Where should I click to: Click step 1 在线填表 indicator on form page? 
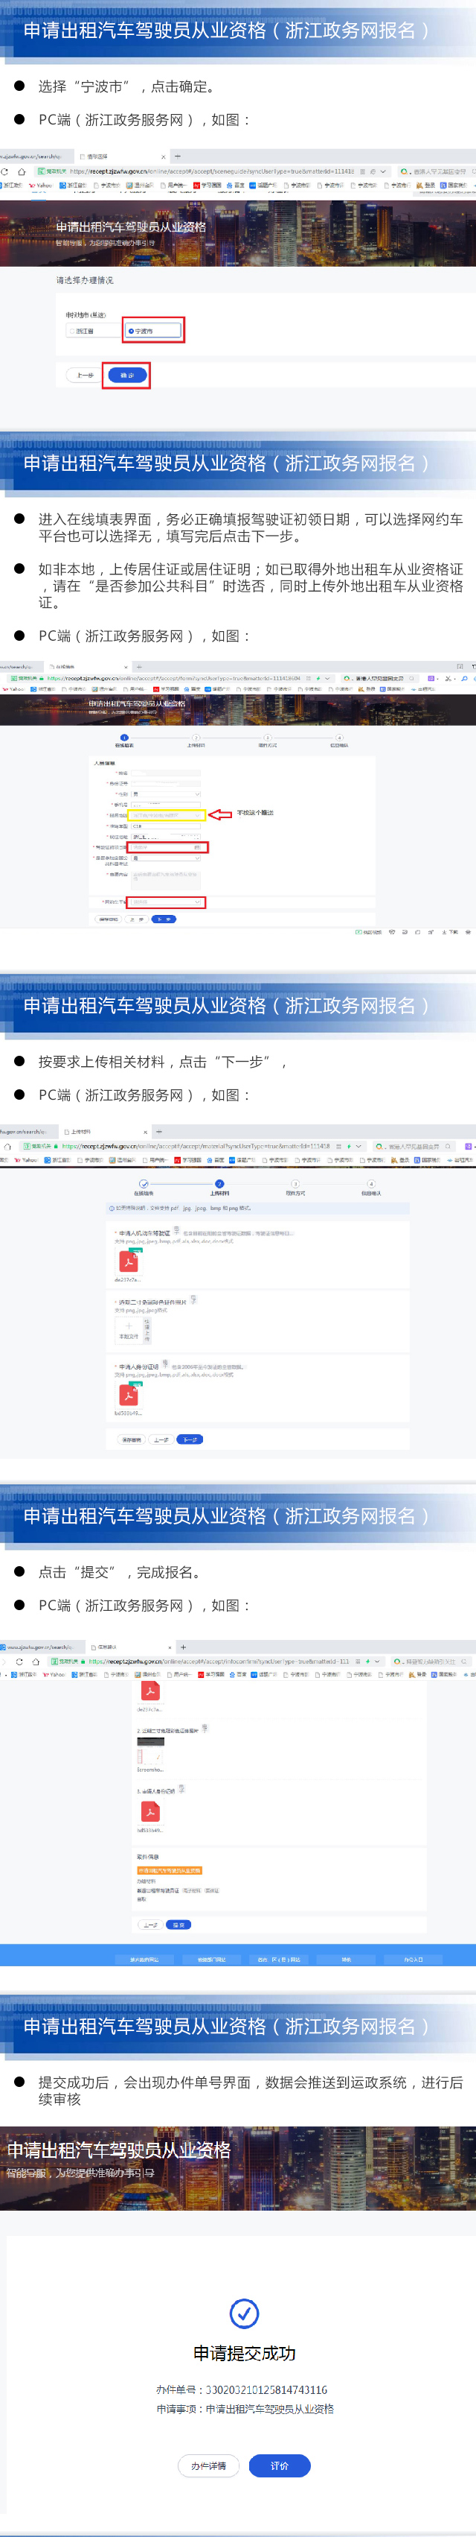click(x=124, y=741)
